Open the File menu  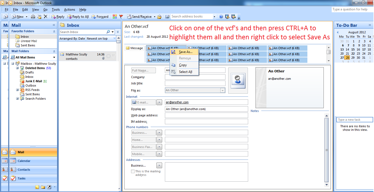[16, 10]
